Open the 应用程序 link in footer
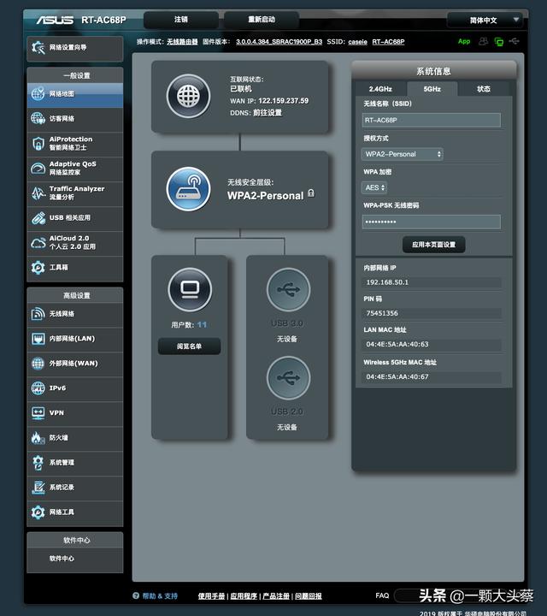 pyautogui.click(x=244, y=596)
